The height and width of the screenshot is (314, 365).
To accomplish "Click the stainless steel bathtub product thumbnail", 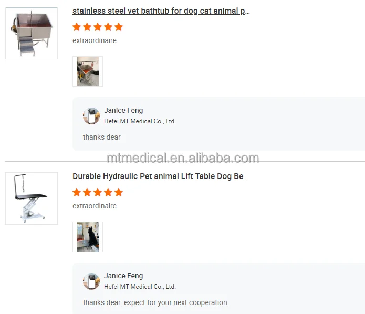I will pyautogui.click(x=32, y=33).
